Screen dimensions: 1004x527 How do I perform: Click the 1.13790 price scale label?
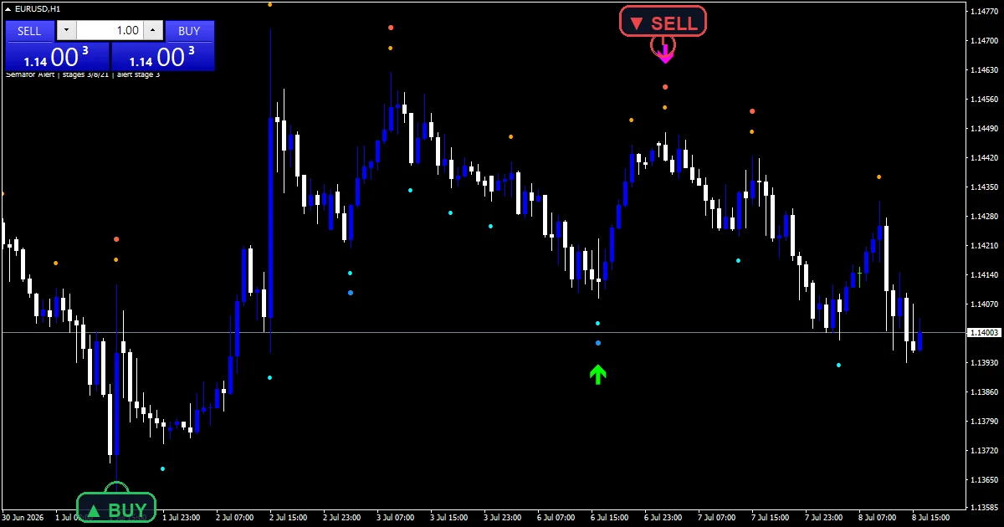point(984,422)
